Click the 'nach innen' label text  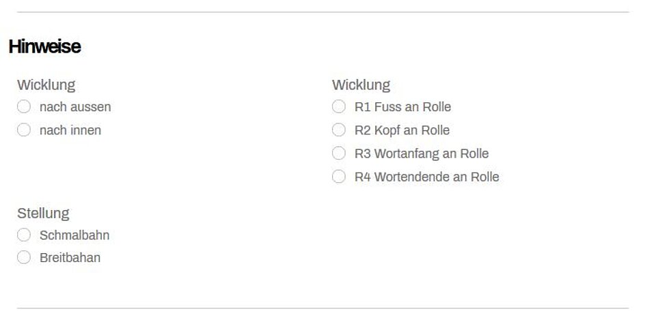click(70, 130)
